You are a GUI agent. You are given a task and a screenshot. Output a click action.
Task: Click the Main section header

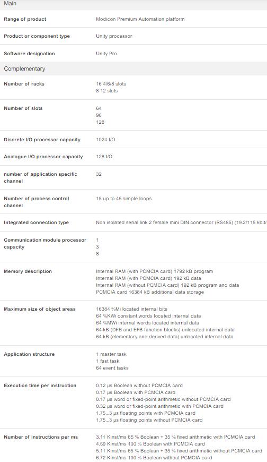coord(133,4)
